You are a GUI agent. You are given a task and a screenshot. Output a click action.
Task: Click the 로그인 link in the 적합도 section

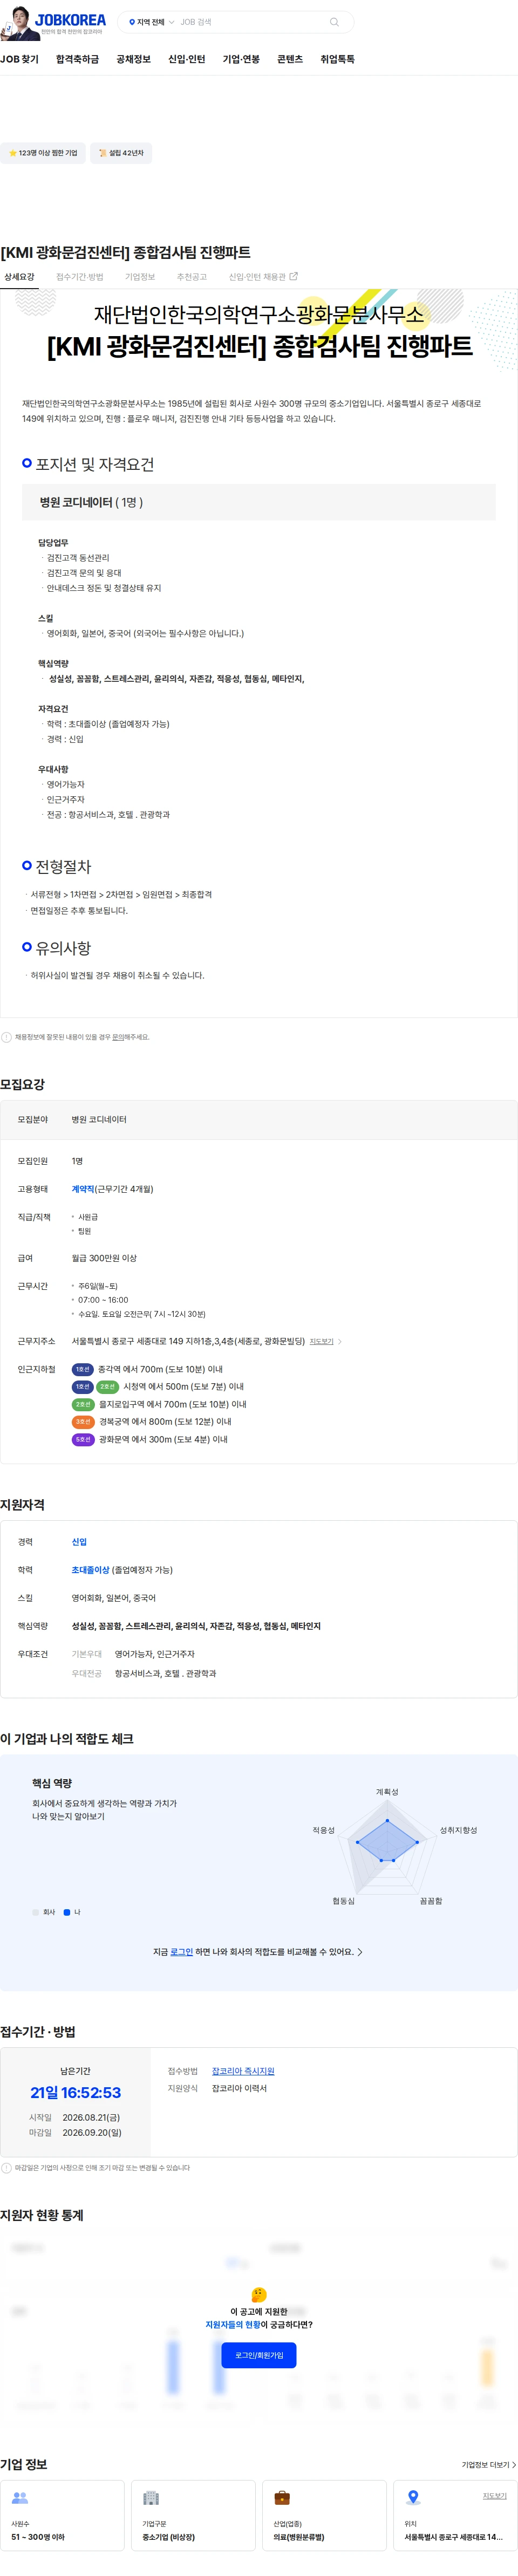[x=181, y=1951]
